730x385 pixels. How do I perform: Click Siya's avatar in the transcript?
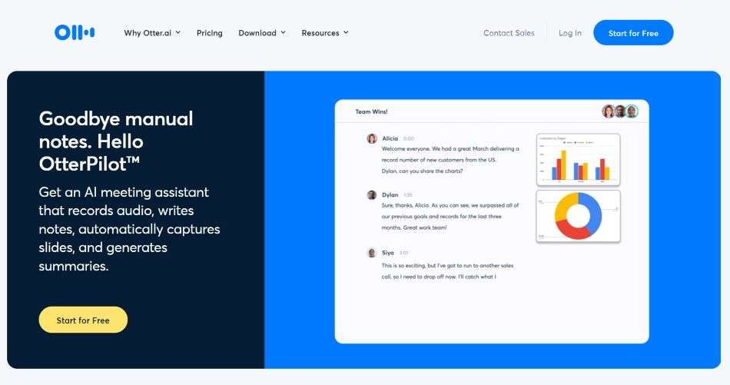point(371,253)
